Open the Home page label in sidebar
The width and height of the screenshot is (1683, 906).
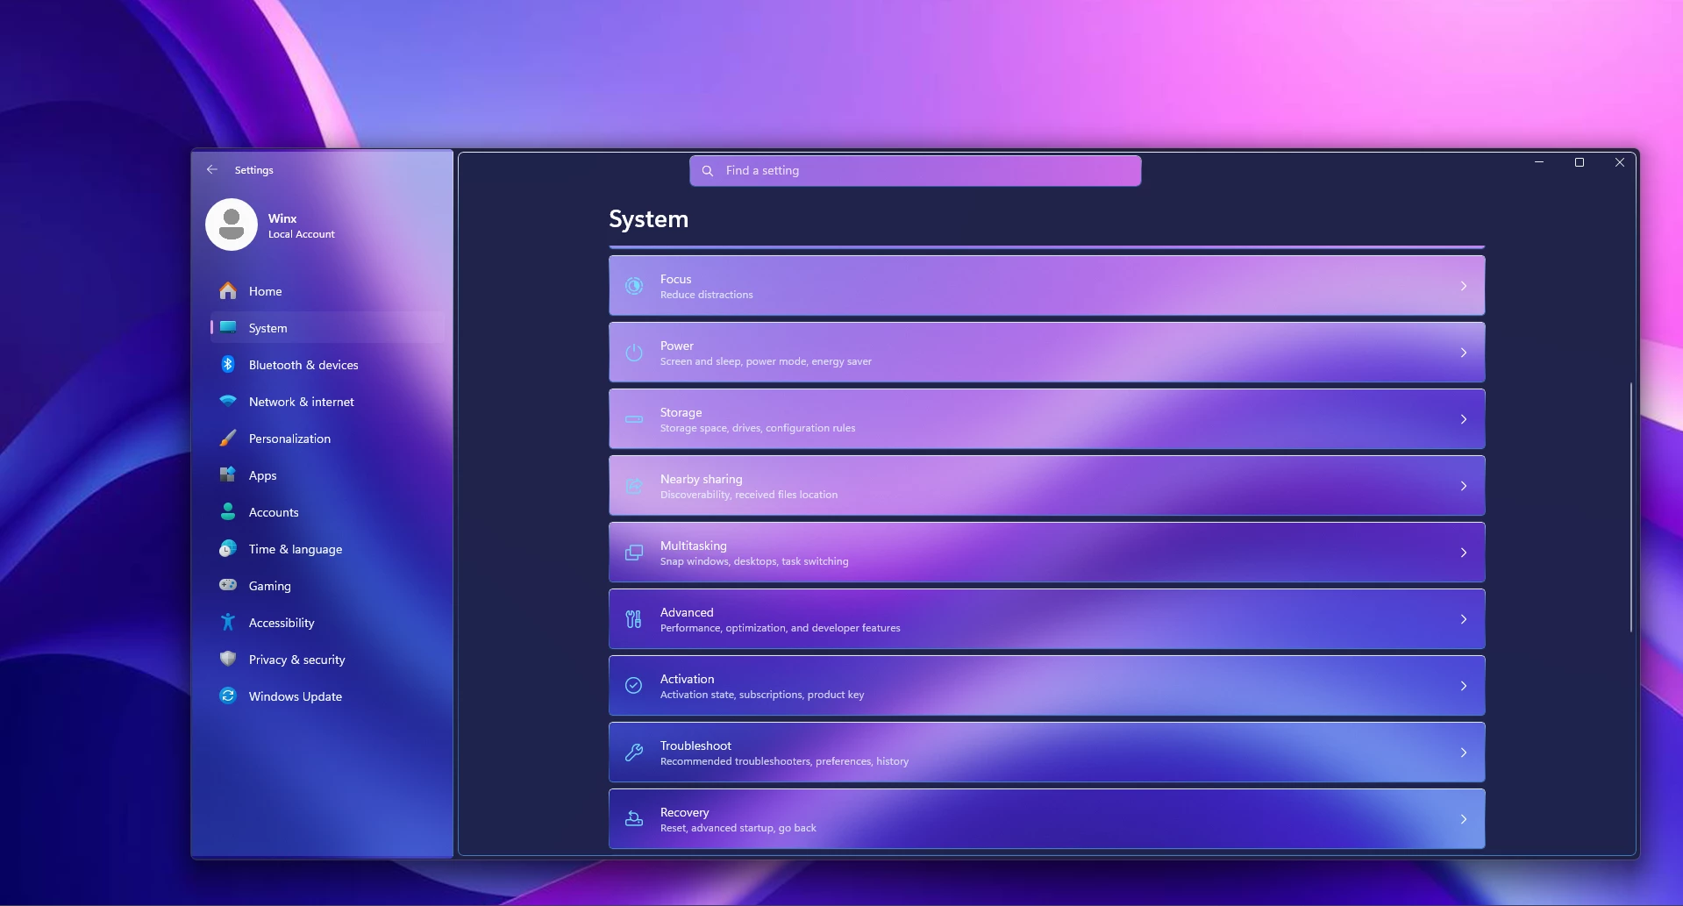pos(266,291)
